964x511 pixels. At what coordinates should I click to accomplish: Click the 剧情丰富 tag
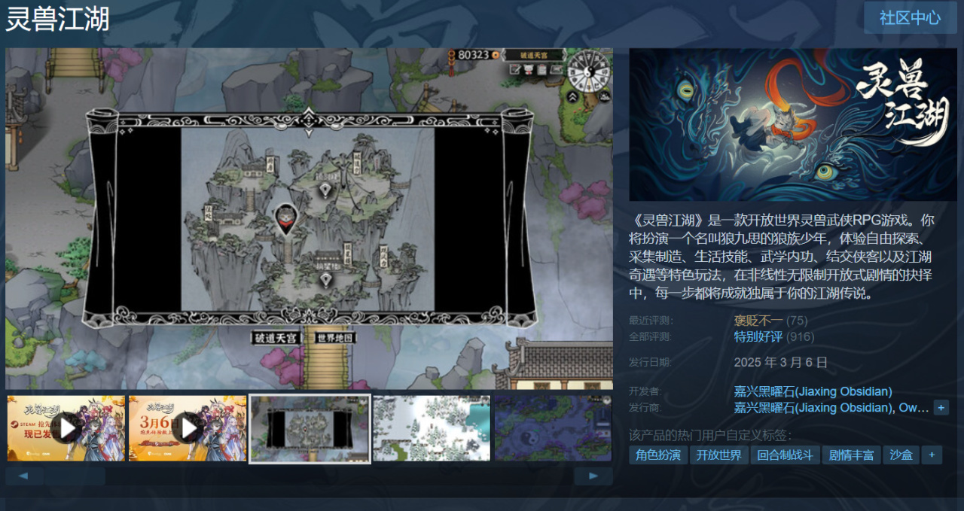tap(851, 455)
